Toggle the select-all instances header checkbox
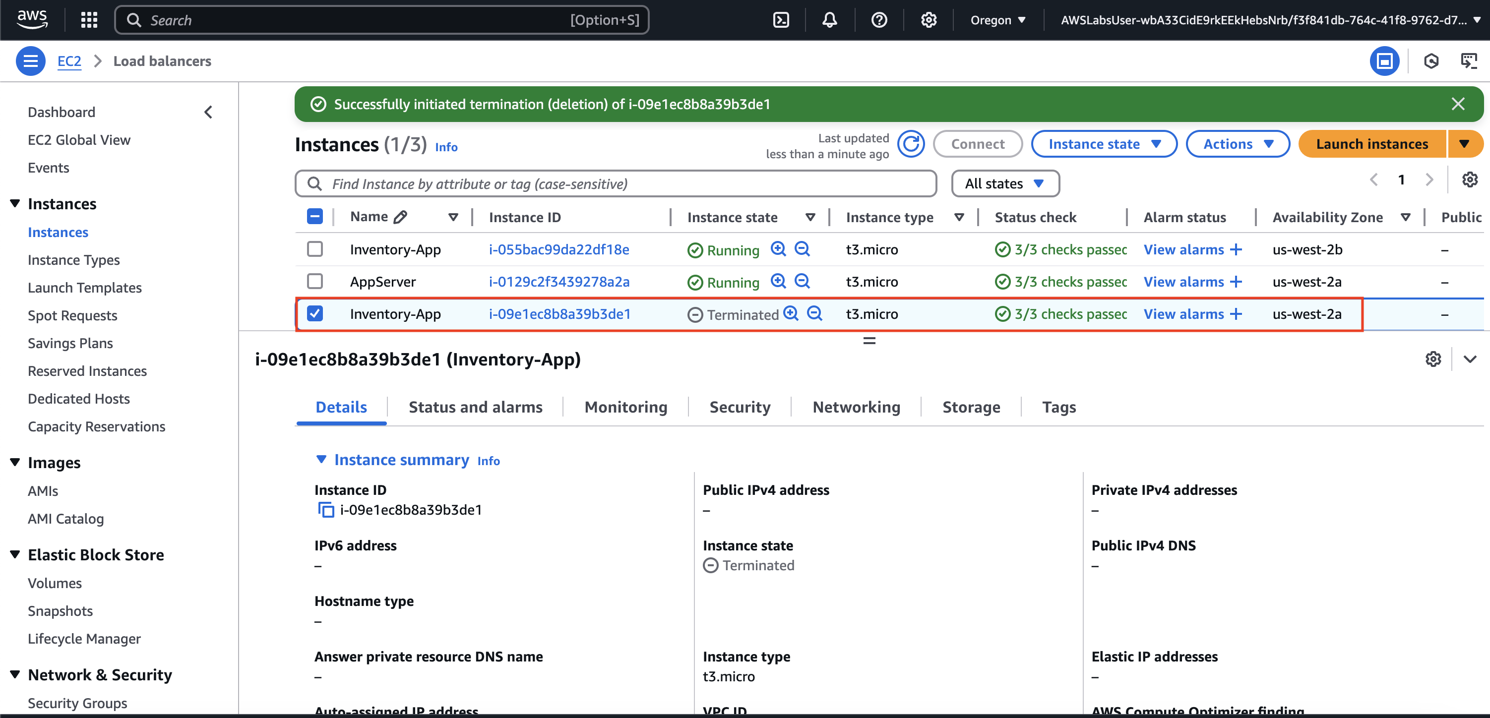Viewport: 1490px width, 718px height. tap(314, 217)
